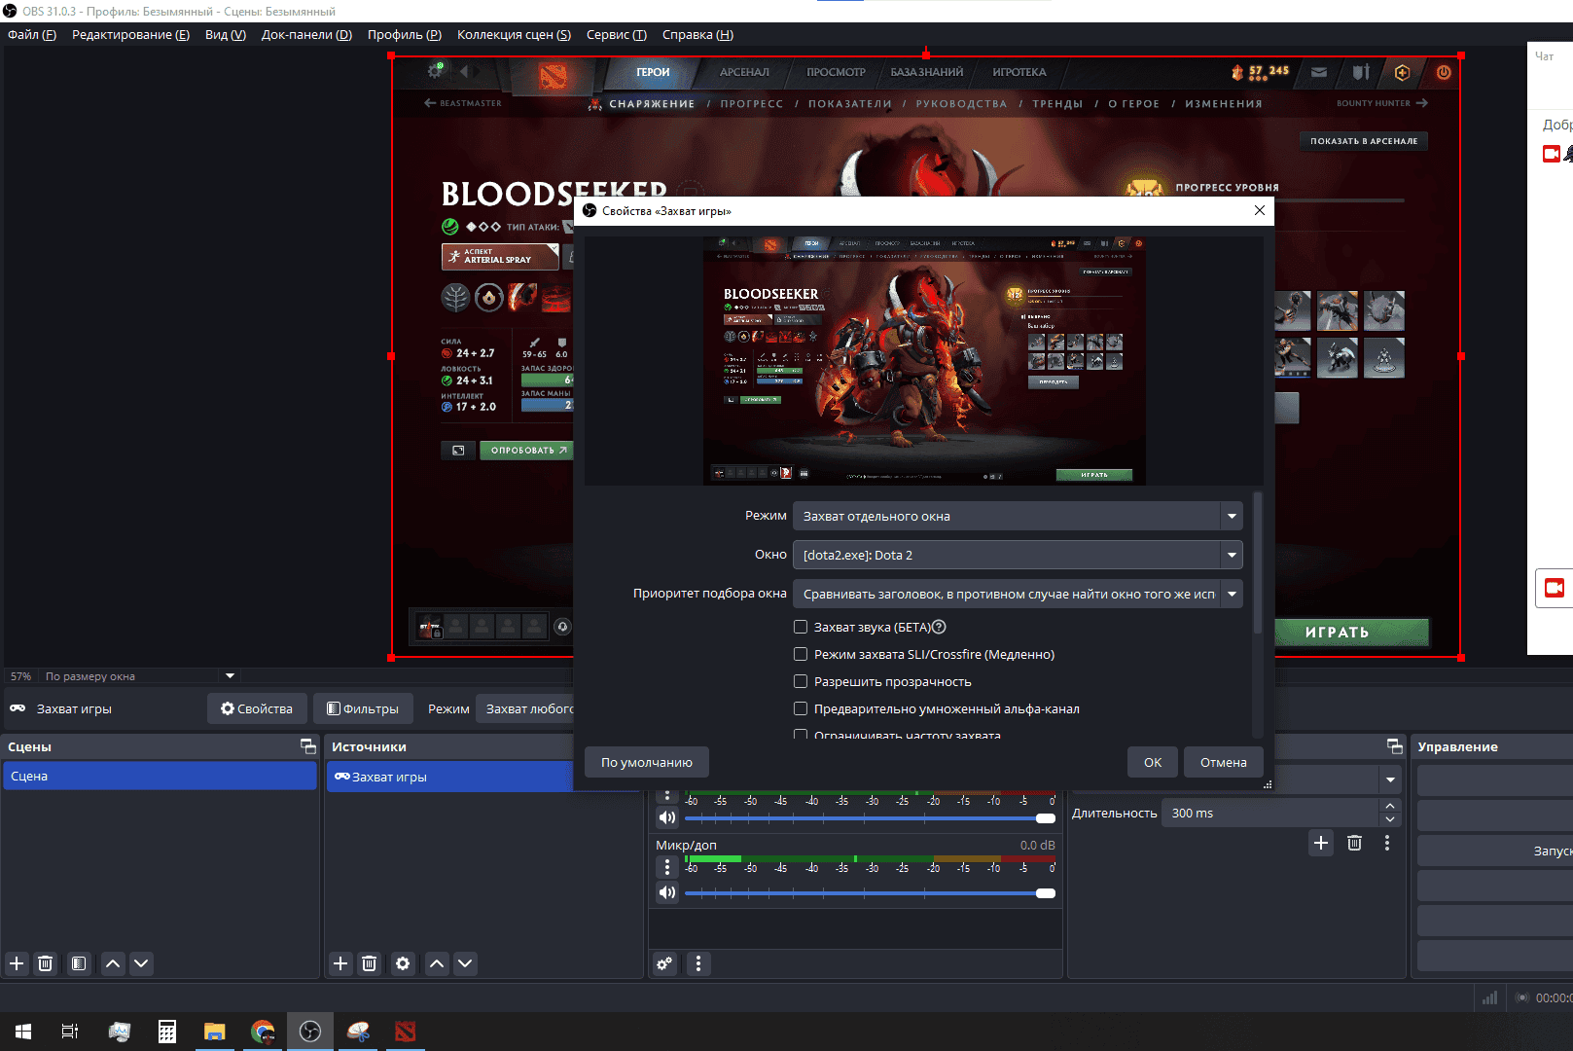Mute the Mic/Aux speaker icon
This screenshot has height=1051, width=1573.
tap(667, 892)
